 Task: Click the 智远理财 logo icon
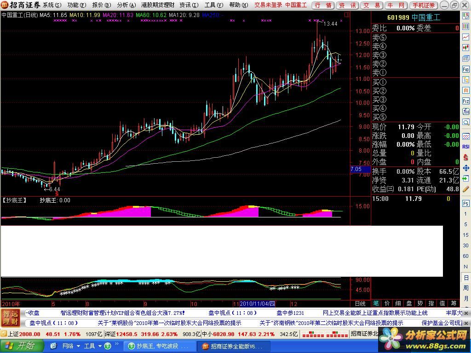(10, 318)
